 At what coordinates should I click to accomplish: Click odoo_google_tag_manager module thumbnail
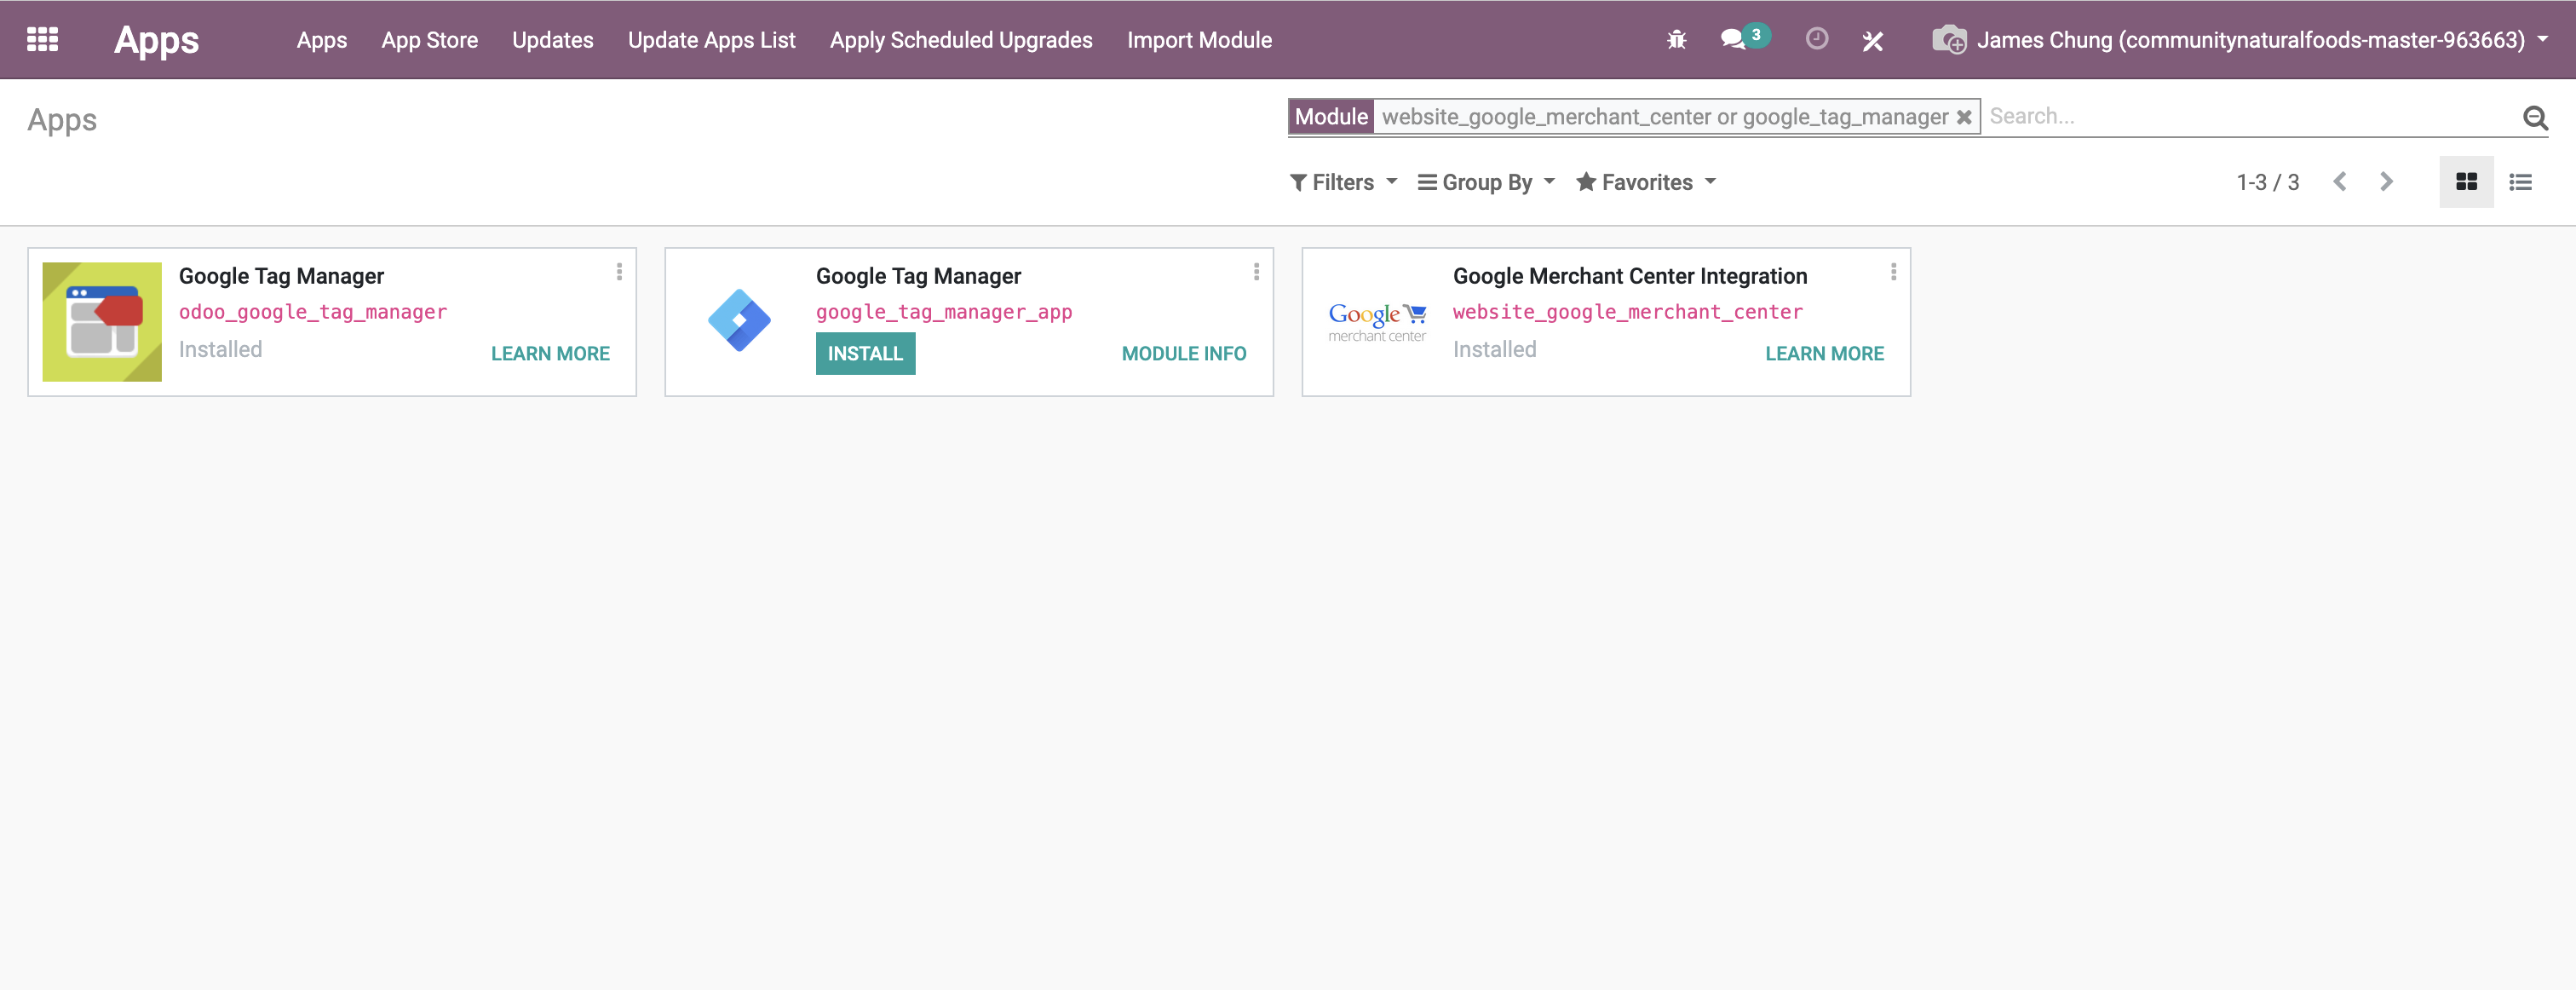point(102,322)
